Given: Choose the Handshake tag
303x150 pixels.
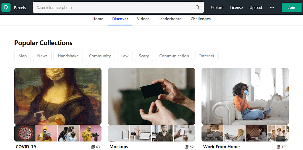Looking at the screenshot, I should 68,56.
